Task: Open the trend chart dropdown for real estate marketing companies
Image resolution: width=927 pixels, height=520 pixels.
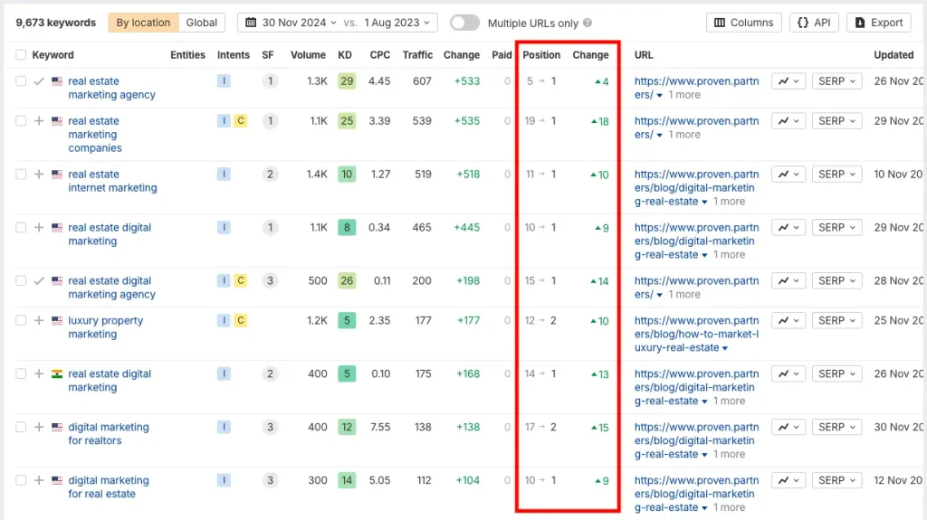Action: (788, 120)
